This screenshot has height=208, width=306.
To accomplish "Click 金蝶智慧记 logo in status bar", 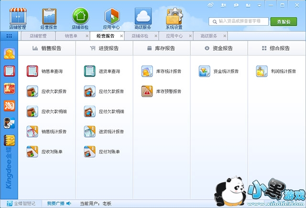I will coord(21,204).
